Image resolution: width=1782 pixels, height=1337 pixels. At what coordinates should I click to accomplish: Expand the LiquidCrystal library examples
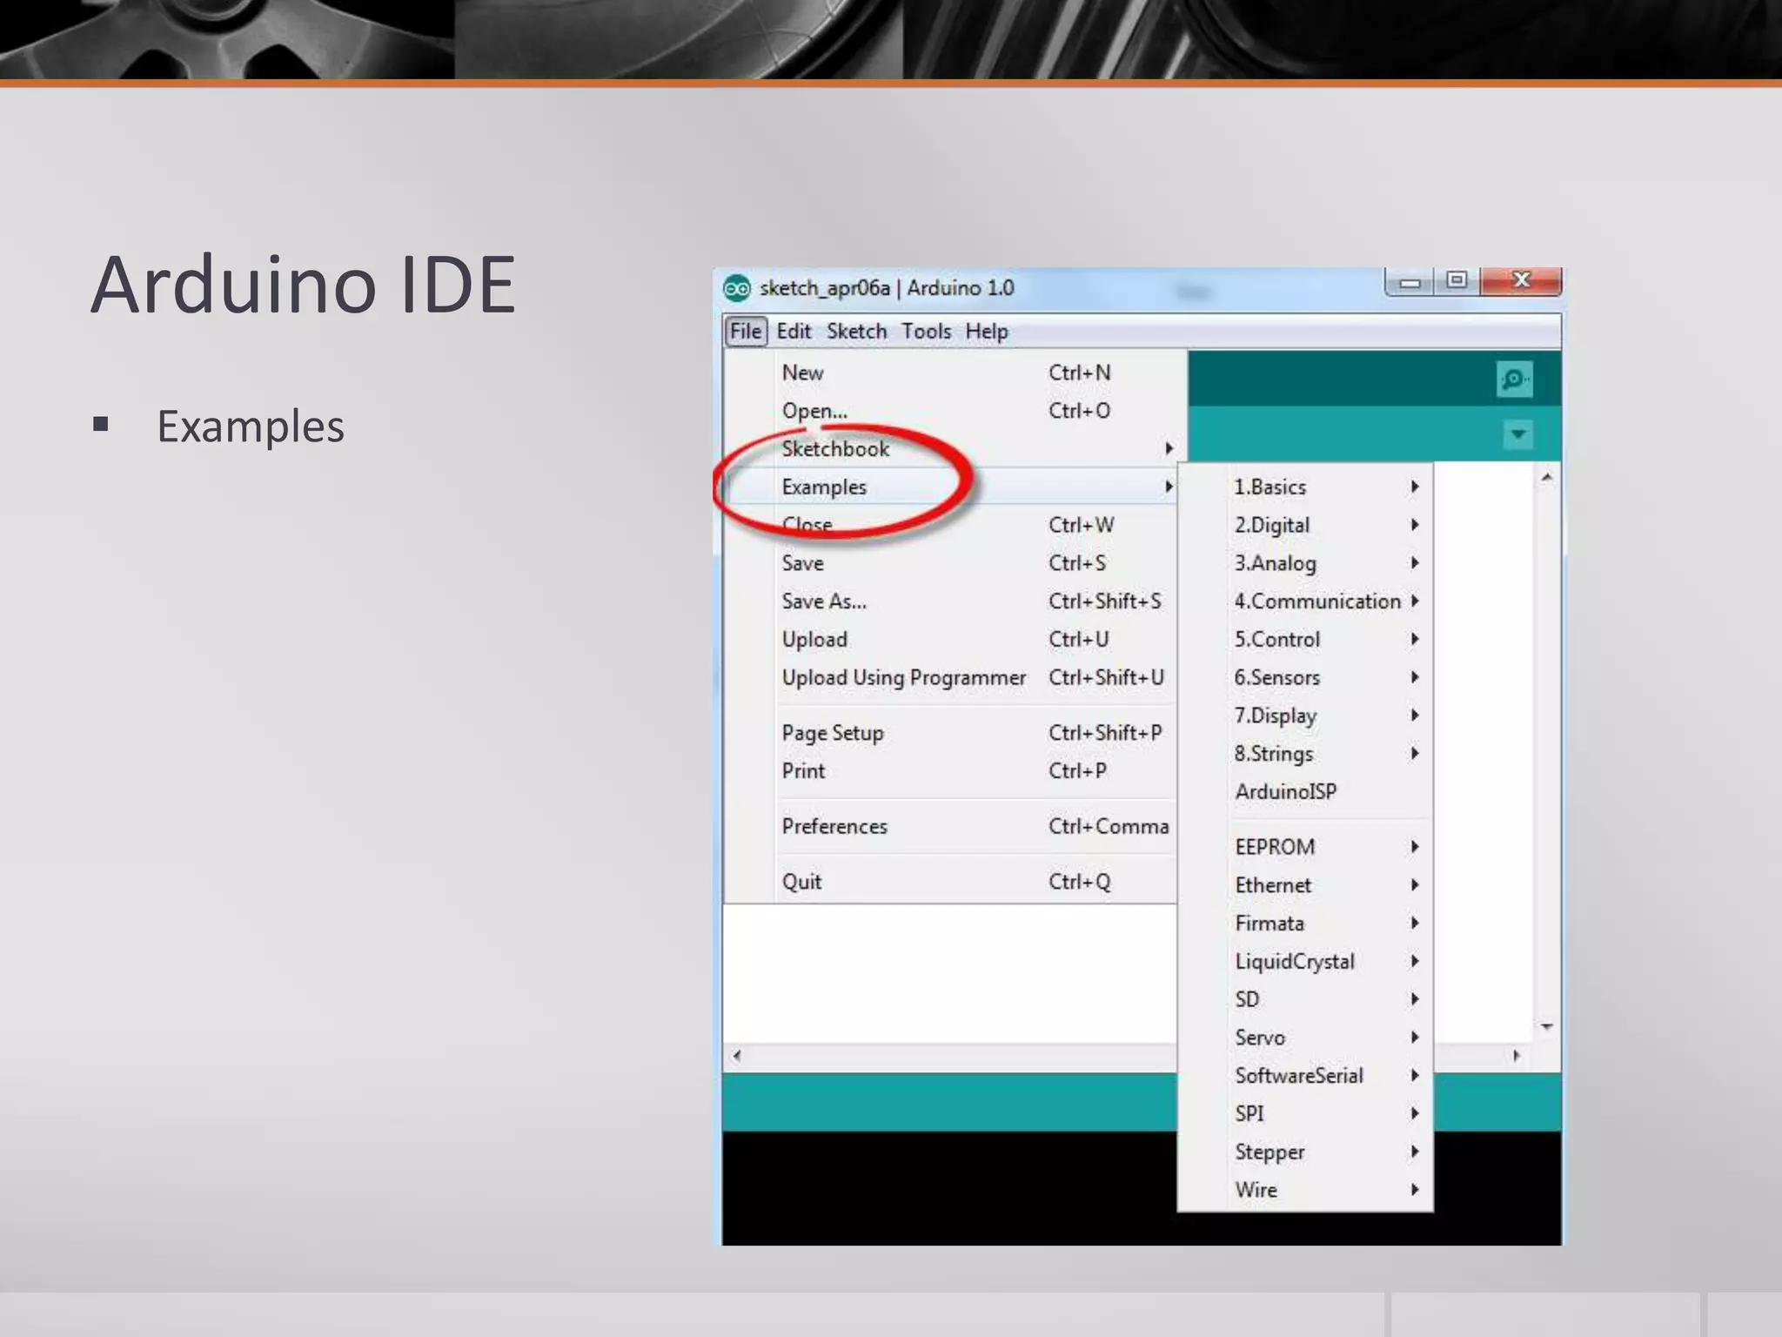click(1305, 962)
